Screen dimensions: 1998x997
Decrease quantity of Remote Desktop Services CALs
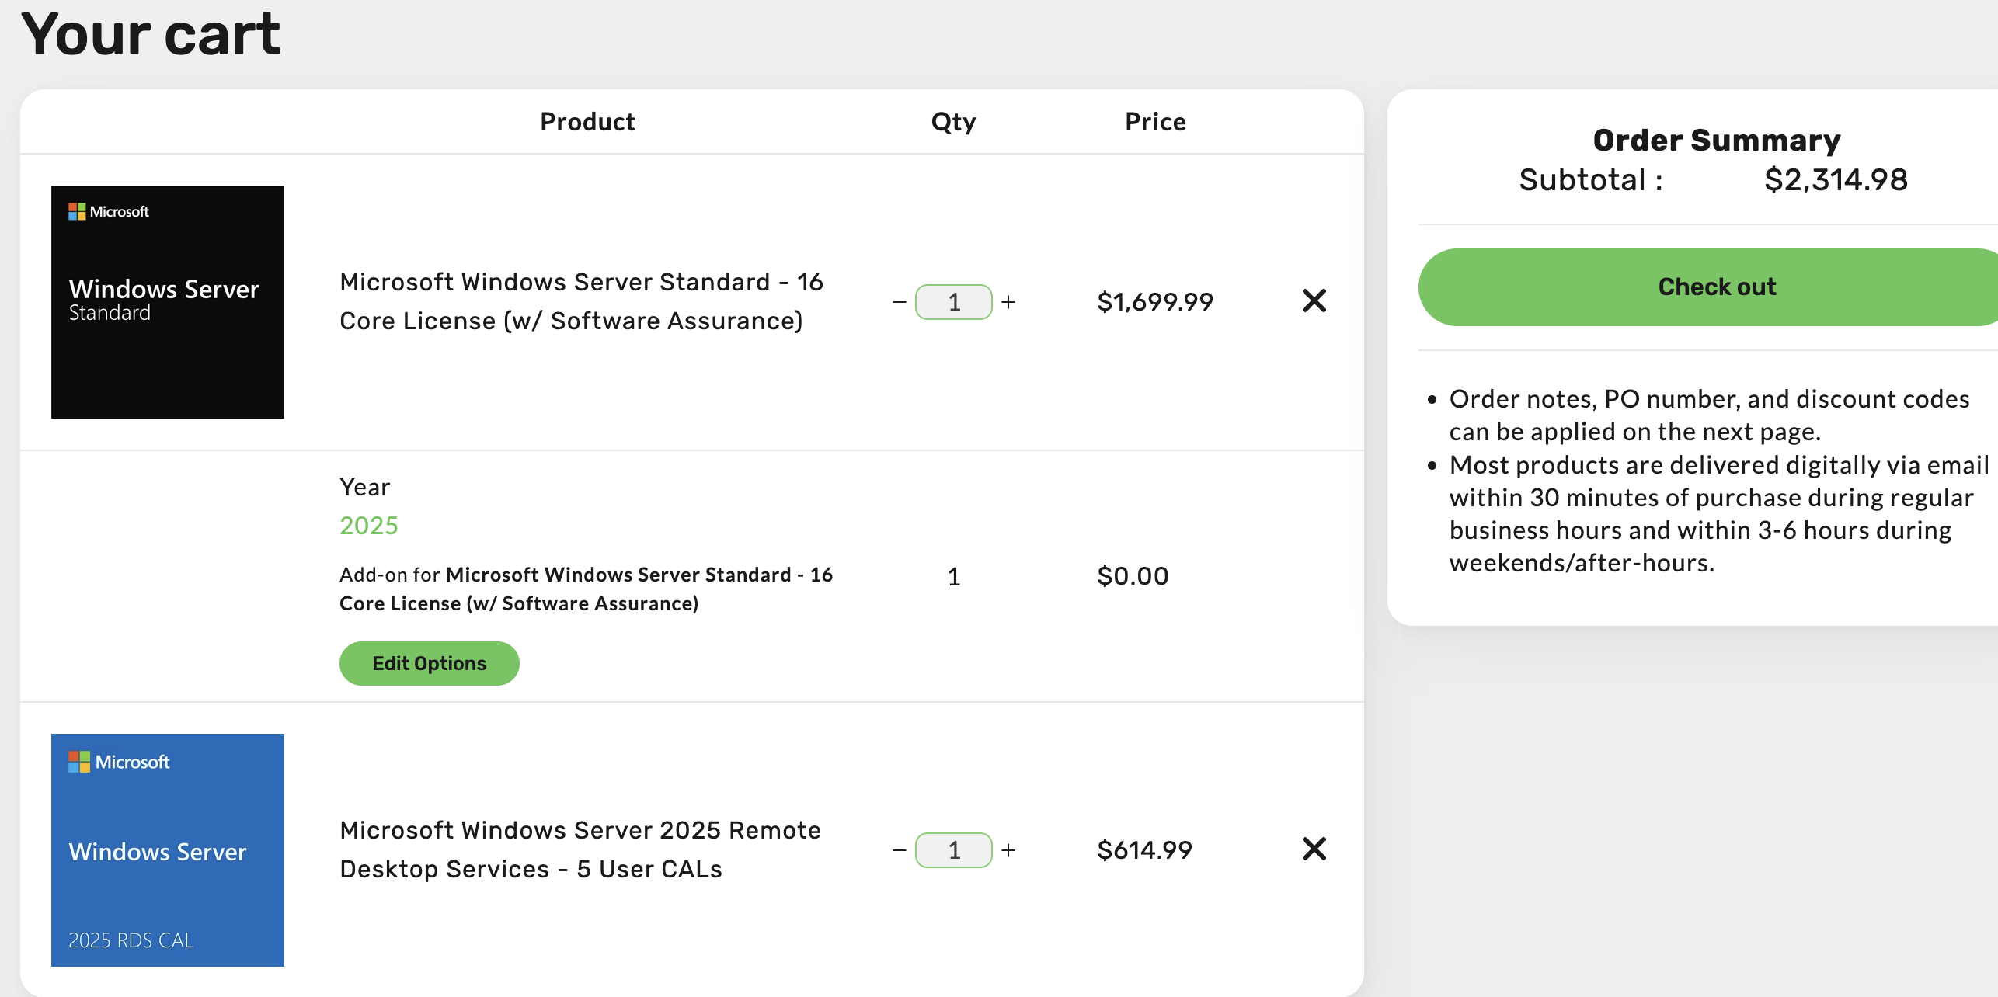click(x=900, y=850)
